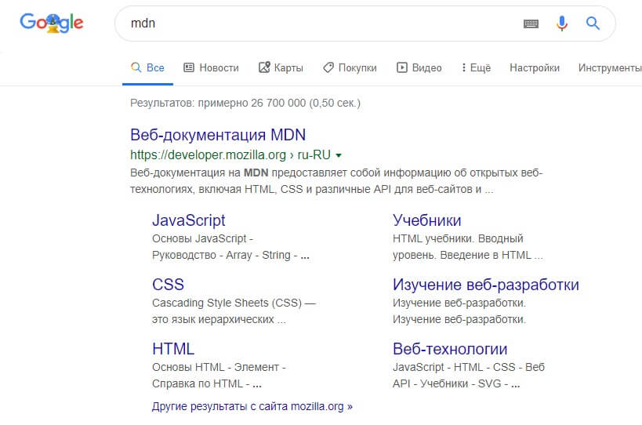The image size is (642, 425).
Task: Select the Все results tab
Action: pyautogui.click(x=147, y=68)
